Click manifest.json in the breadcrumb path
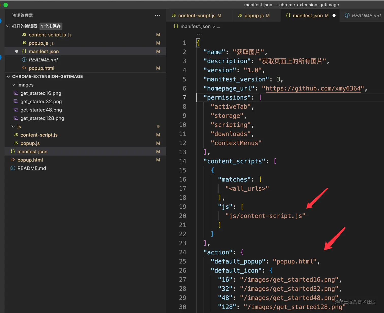 point(196,26)
